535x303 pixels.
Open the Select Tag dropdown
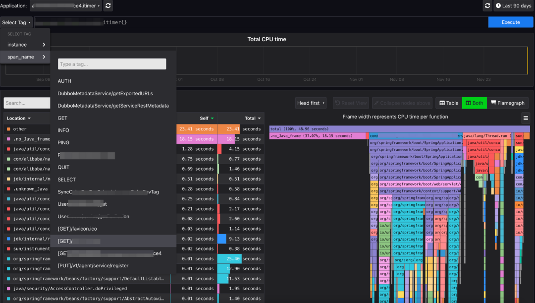pyautogui.click(x=16, y=22)
